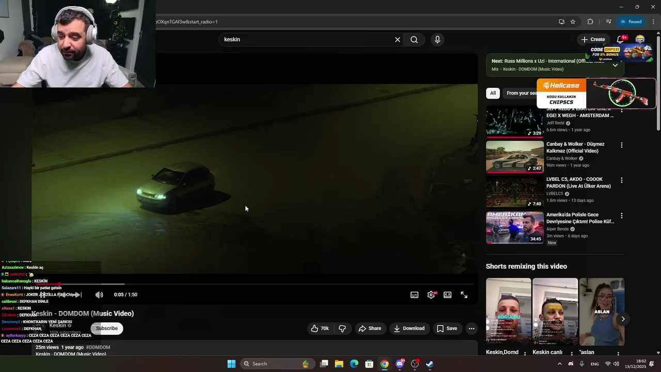Open the Amerika'da Polisle Gece video title
The width and height of the screenshot is (661, 372).
point(580,218)
